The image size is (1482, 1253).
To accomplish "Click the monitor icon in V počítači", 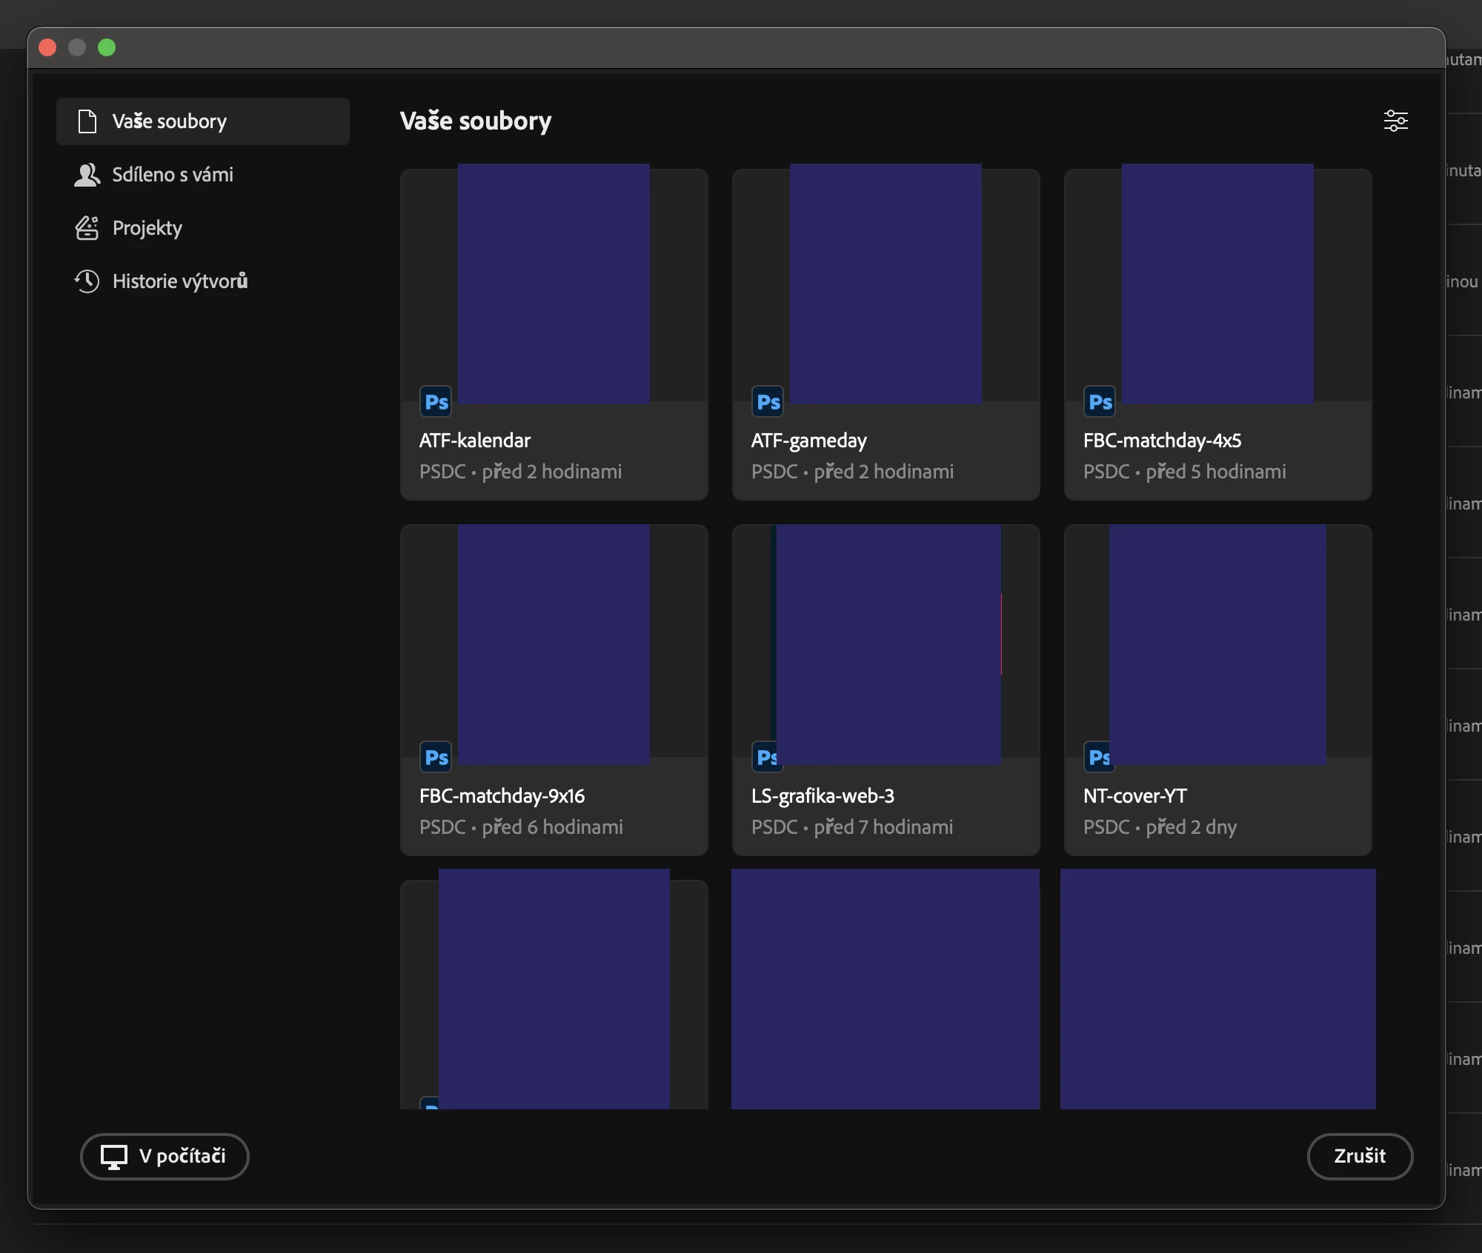I will (114, 1157).
